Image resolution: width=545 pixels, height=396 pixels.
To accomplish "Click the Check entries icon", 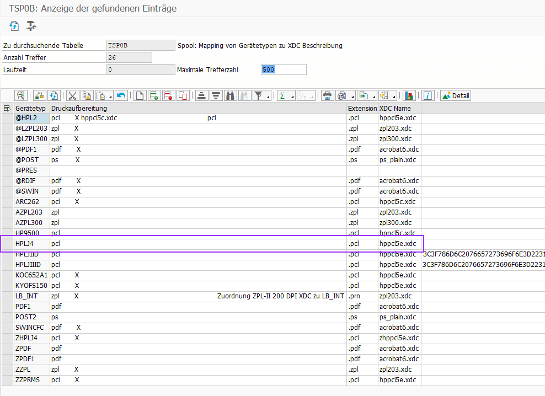I will [x=40, y=95].
